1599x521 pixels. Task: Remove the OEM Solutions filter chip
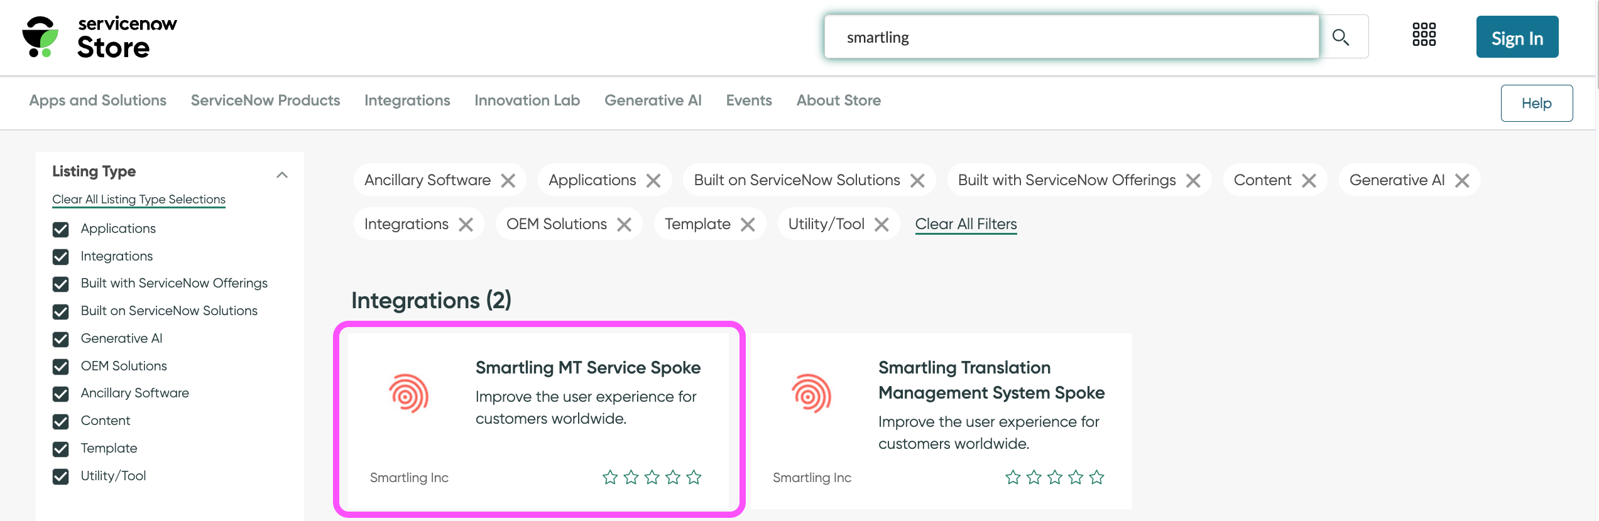[x=624, y=225]
